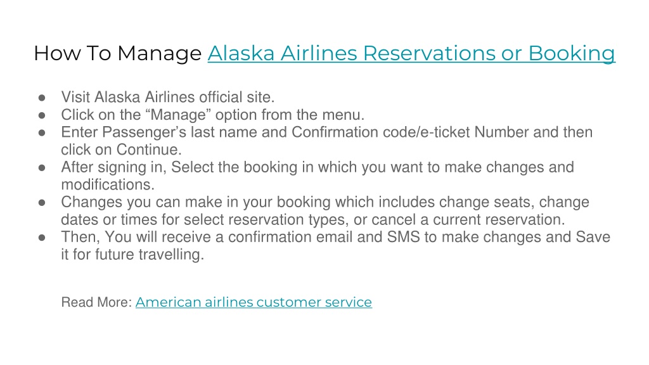The image size is (649, 365).
Task: Click the line "Visit Alaska Airlines official site."
Action: (x=168, y=97)
